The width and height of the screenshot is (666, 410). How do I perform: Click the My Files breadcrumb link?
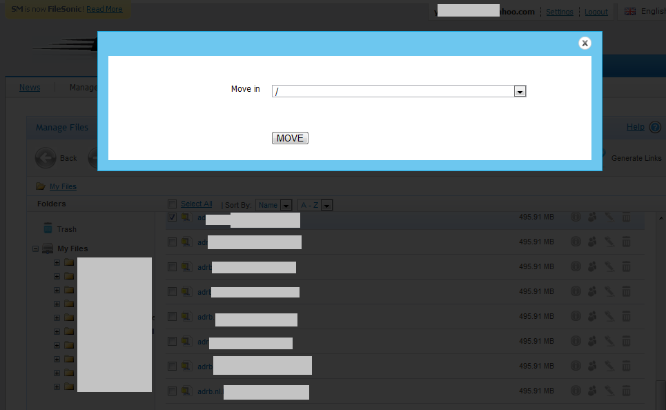coord(63,186)
